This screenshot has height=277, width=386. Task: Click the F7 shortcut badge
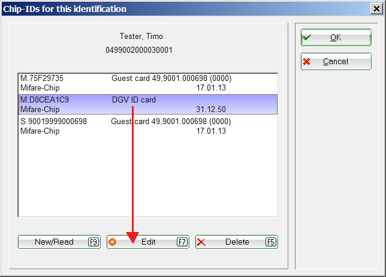(182, 242)
